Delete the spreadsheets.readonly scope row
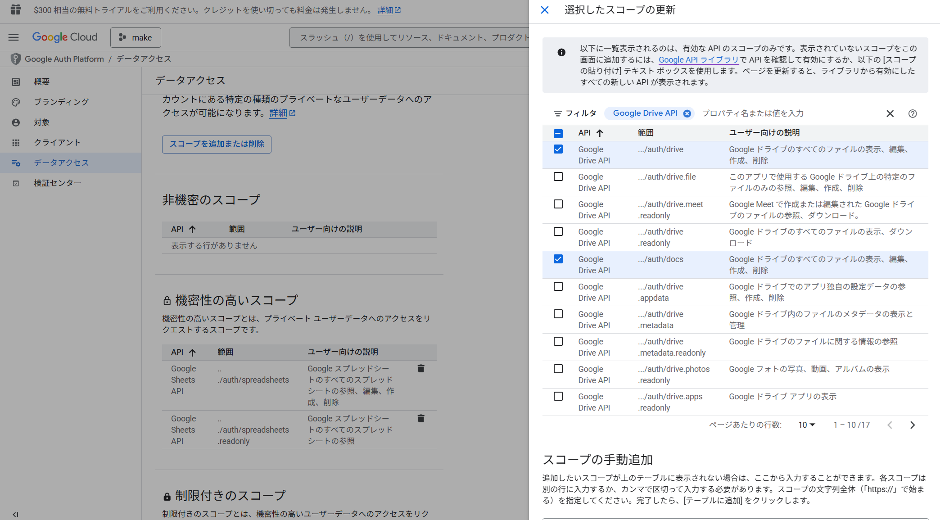This screenshot has height=520, width=940. tap(421, 418)
